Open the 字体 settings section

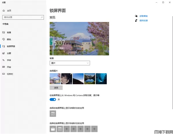[9, 60]
